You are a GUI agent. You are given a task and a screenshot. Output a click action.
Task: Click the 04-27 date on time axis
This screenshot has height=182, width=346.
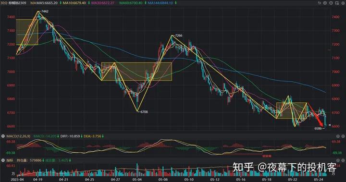tap(115, 179)
